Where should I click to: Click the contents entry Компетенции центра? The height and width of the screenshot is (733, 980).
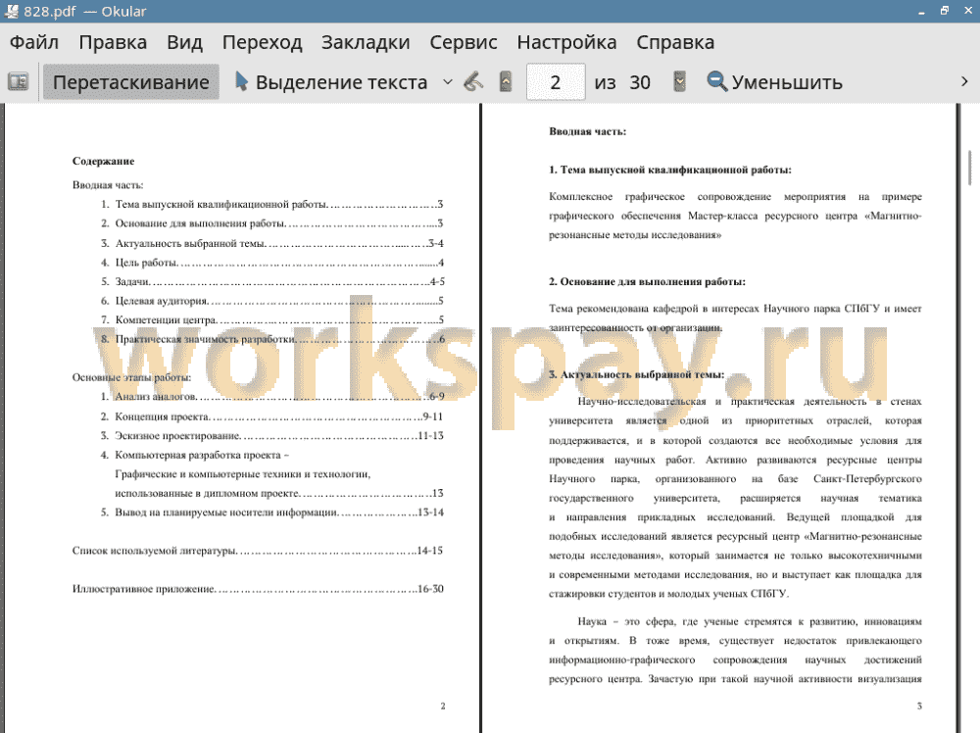click(272, 319)
